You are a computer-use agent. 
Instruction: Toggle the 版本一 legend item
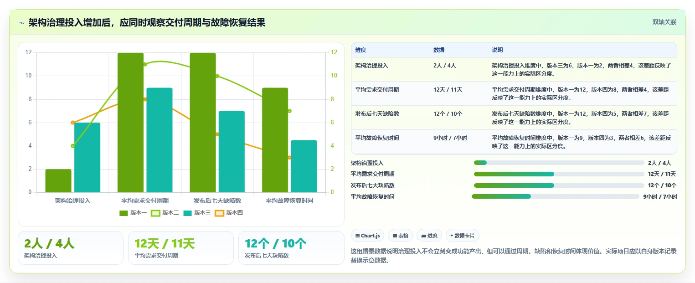tap(133, 213)
